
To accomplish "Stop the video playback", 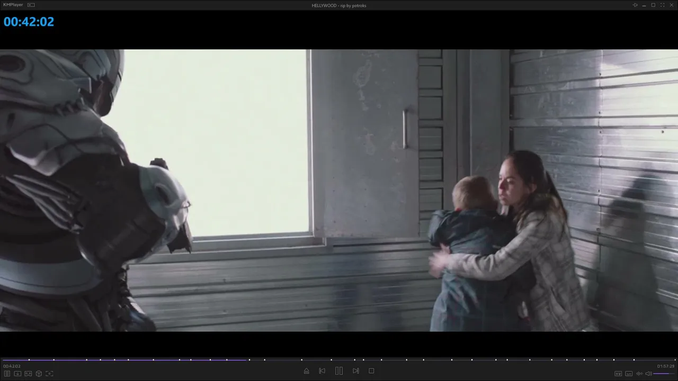I will click(371, 371).
